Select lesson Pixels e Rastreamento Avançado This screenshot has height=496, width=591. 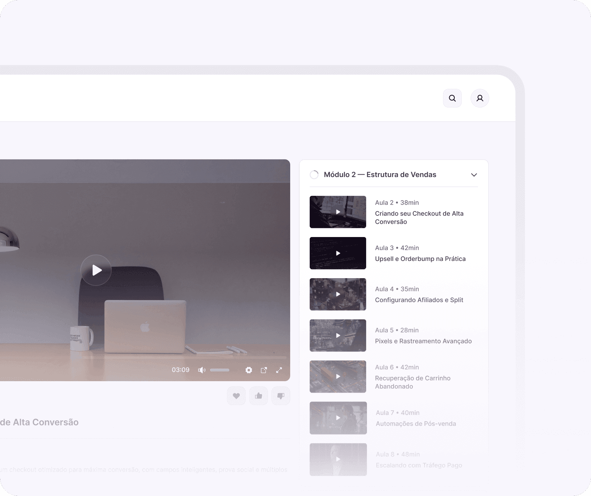click(423, 341)
